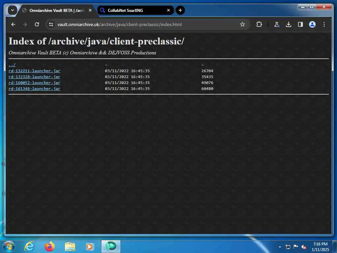Open the Action Center flag icon
The width and height of the screenshot is (337, 253).
(x=296, y=246)
